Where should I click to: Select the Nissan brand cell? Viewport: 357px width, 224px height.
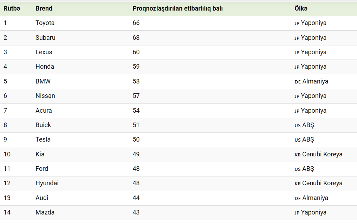[45, 96]
